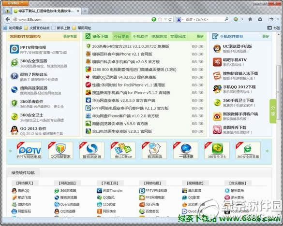Click the 绿茶下载 RSS icon
The height and width of the screenshot is (226, 283).
tap(88, 36)
